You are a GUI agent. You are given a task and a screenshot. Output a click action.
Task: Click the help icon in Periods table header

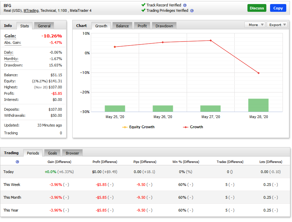tap(17, 162)
